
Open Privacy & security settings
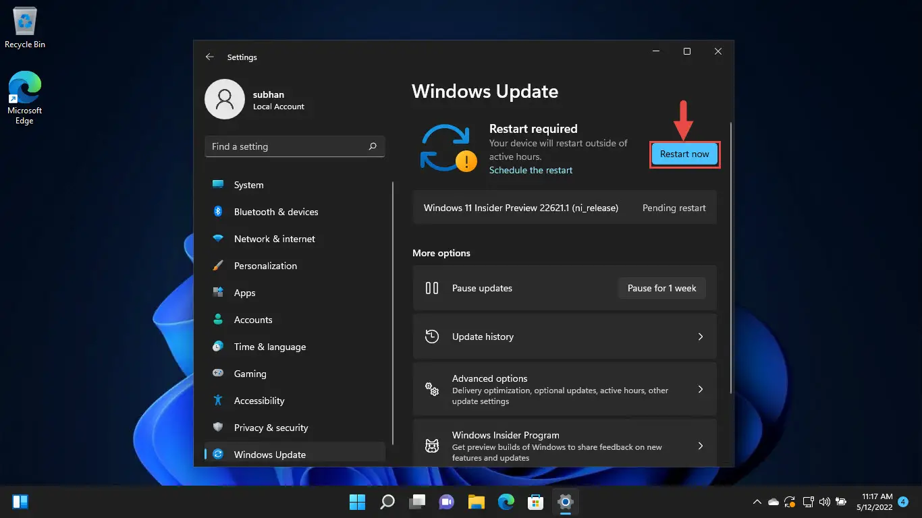(295, 428)
